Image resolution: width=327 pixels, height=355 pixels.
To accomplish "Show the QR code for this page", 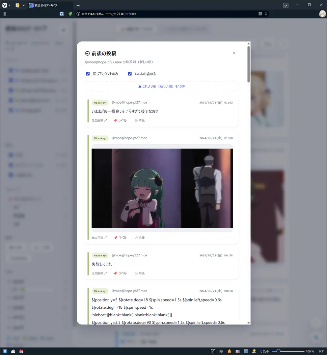I will click(260, 14).
